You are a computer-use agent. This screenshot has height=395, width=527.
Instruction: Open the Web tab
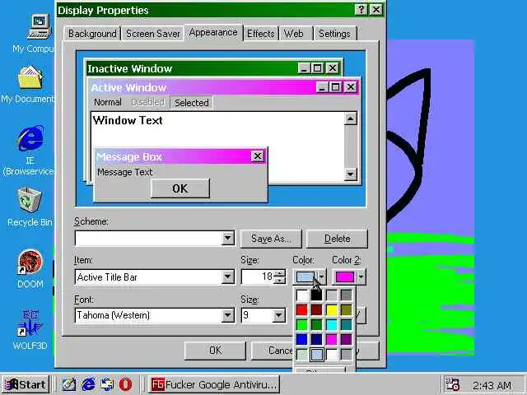294,34
